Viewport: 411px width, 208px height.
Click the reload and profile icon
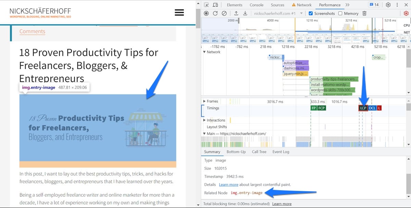pyautogui.click(x=215, y=13)
